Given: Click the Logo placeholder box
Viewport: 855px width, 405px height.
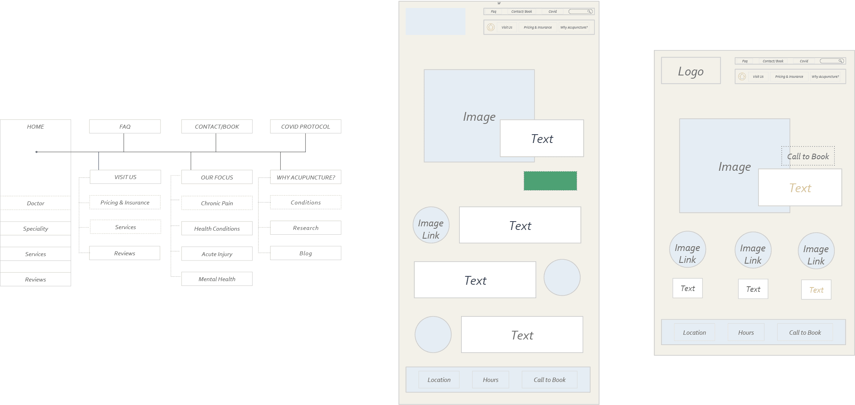Looking at the screenshot, I should click(x=691, y=71).
